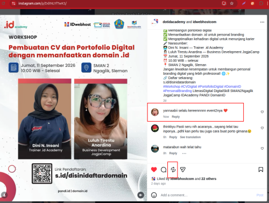269x203 pixels.
Task: Unlike the post with the red heart
Action: 154,170
